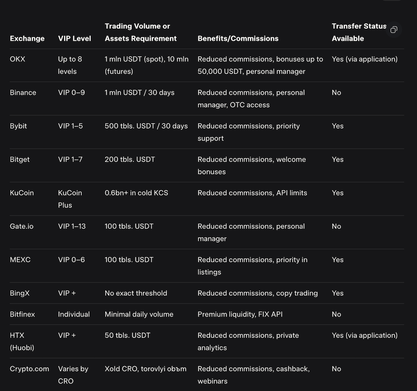The width and height of the screenshot is (417, 391).
Task: Click 'Reduced commissions, priority support' cell
Action: click(249, 132)
